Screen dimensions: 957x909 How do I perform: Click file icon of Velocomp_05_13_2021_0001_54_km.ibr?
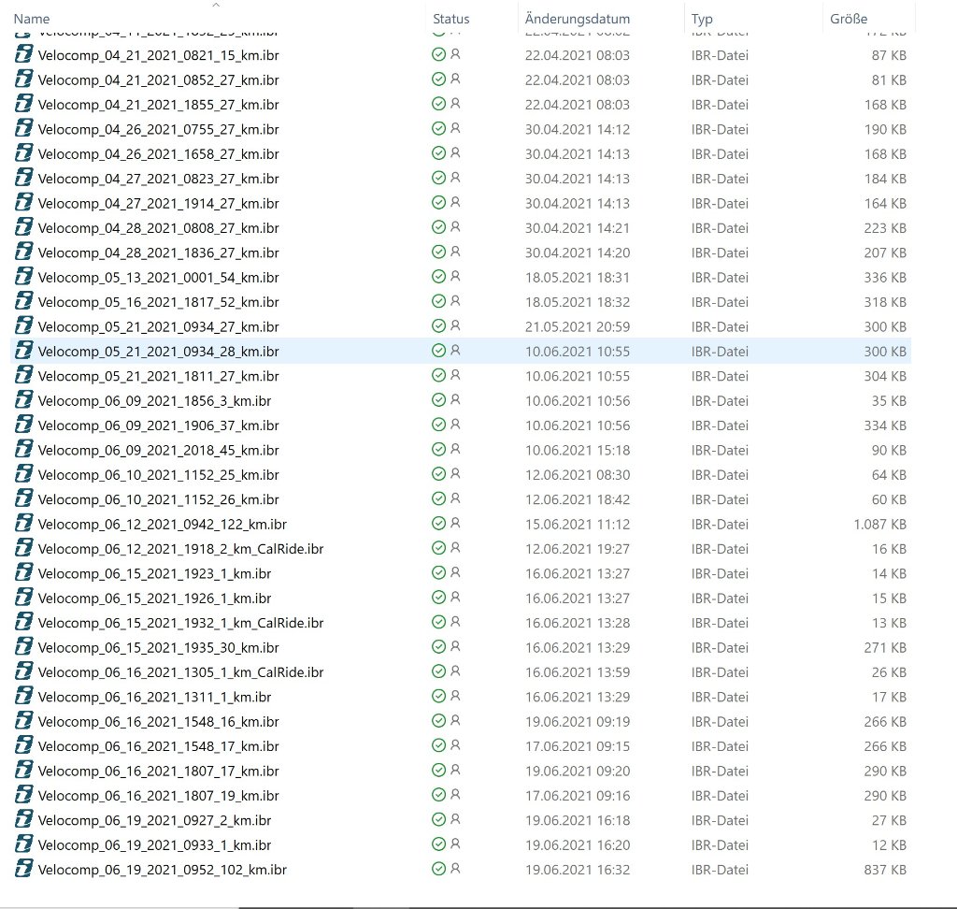(23, 278)
